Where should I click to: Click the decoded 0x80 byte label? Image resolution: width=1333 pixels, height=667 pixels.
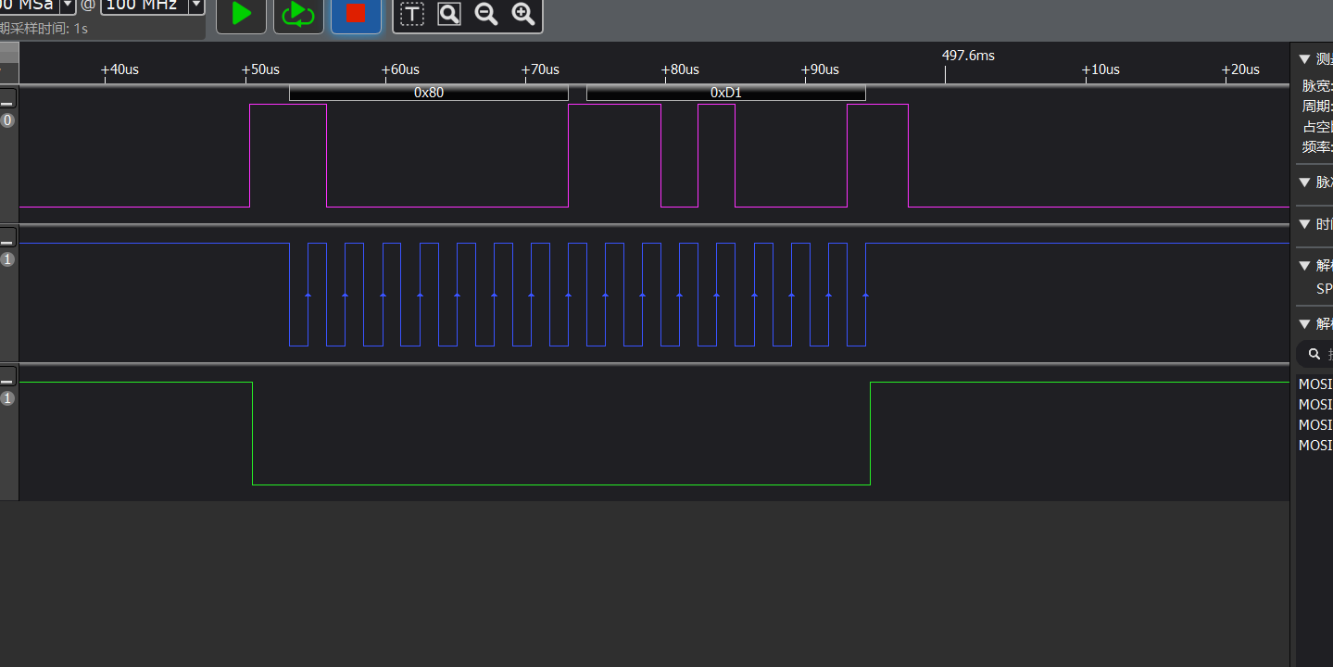(x=429, y=93)
